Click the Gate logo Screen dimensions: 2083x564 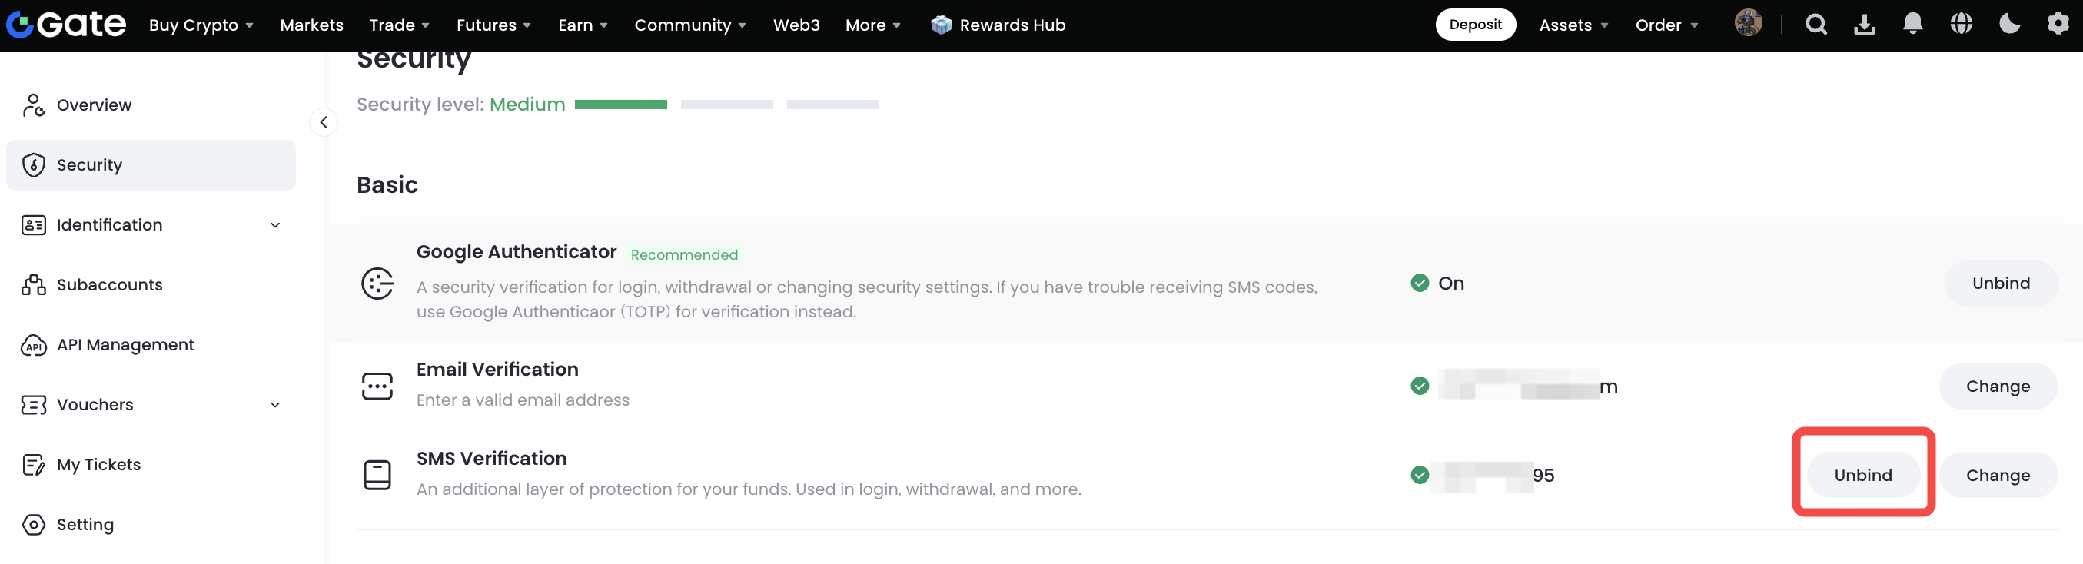click(66, 25)
